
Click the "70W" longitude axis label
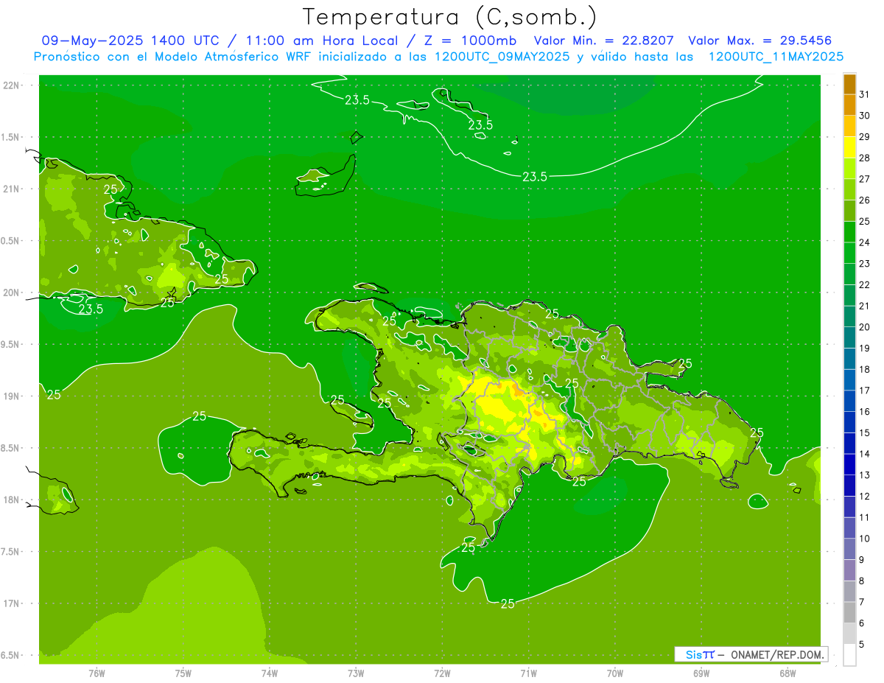615,673
